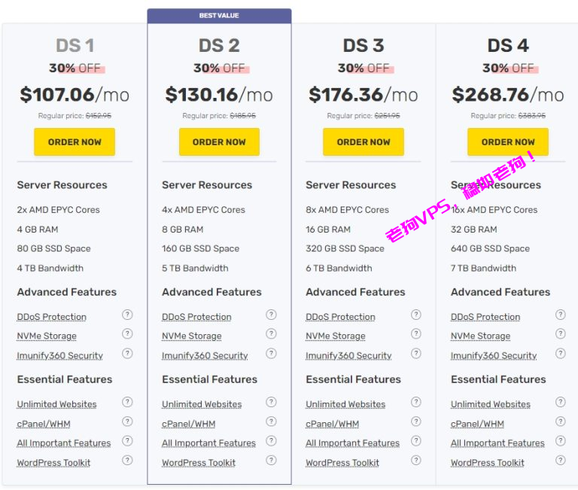Order the DS 1 plan now

pos(75,142)
